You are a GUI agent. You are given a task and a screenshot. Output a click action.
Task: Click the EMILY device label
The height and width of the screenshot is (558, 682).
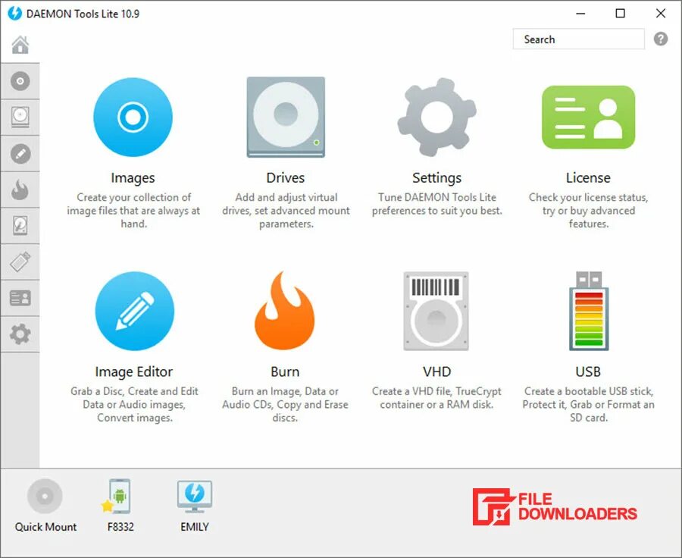(x=195, y=527)
